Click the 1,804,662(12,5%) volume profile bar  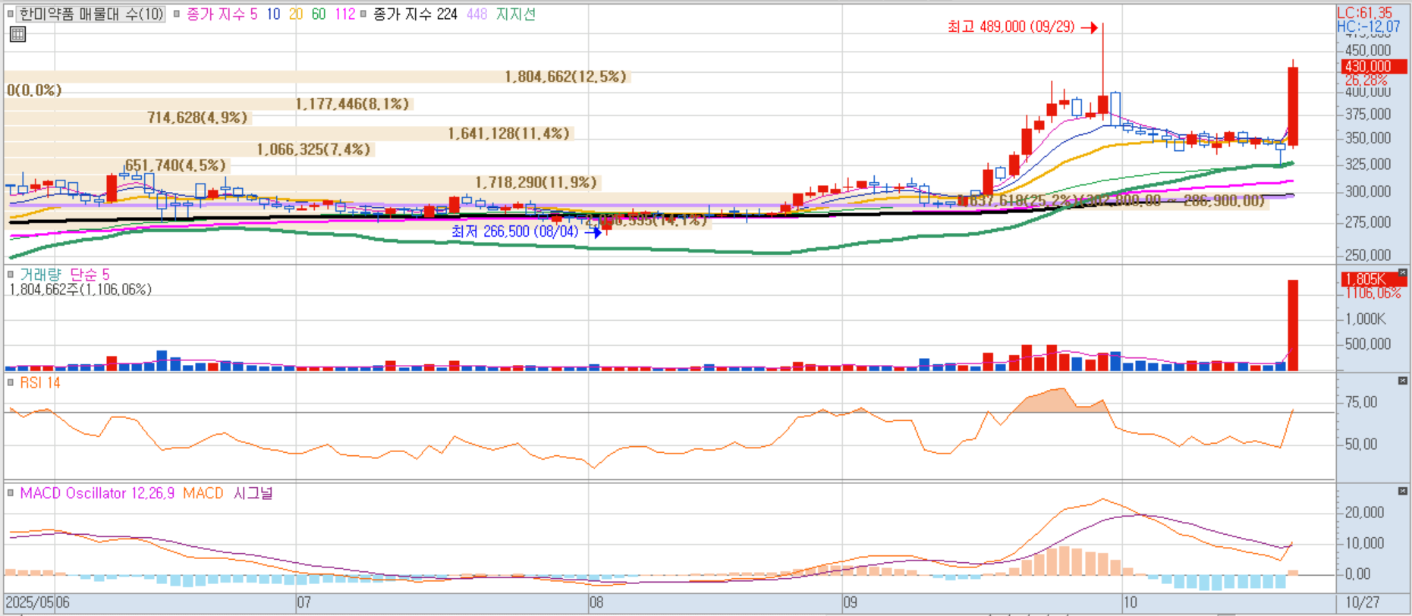(x=317, y=77)
